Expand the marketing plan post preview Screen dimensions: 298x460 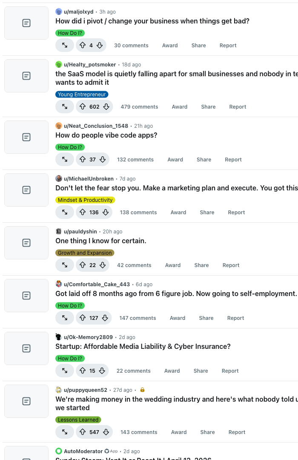click(x=64, y=212)
